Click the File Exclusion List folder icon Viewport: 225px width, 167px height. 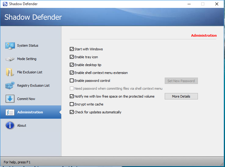coord(10,72)
